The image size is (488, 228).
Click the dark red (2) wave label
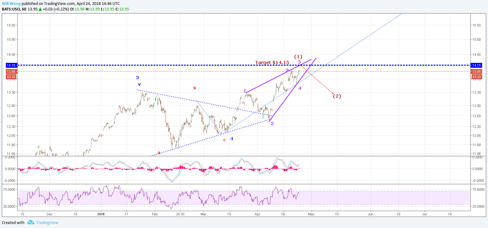point(337,96)
